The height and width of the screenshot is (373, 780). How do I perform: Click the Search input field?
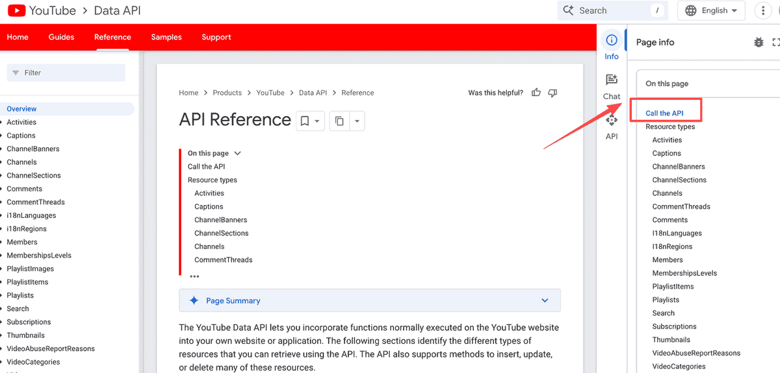[x=612, y=10]
